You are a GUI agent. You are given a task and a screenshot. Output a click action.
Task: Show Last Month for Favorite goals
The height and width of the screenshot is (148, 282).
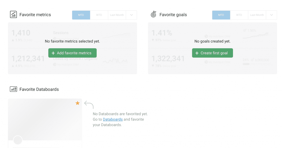tap(257, 15)
